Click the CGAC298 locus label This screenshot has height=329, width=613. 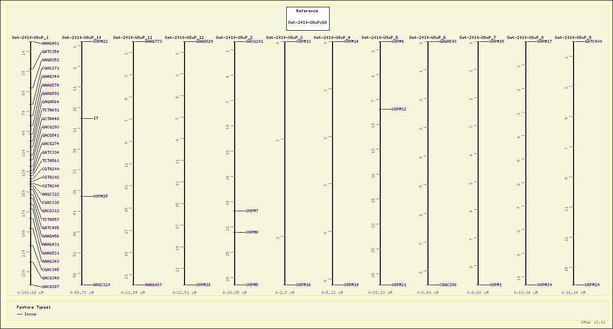tap(448, 285)
